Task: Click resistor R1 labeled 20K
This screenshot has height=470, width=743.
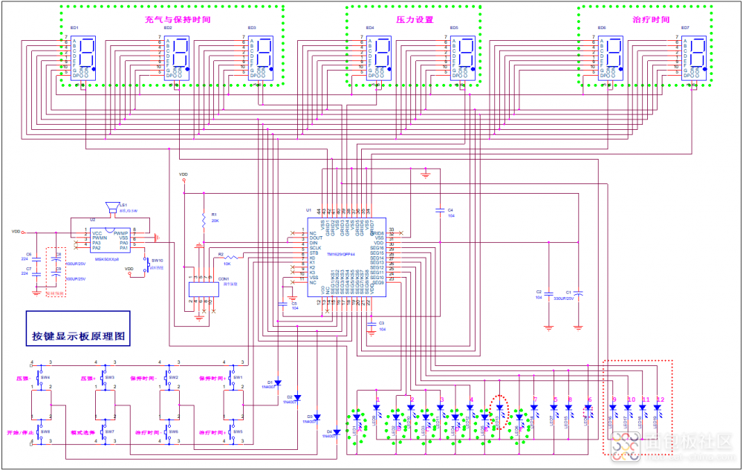Action: click(204, 218)
